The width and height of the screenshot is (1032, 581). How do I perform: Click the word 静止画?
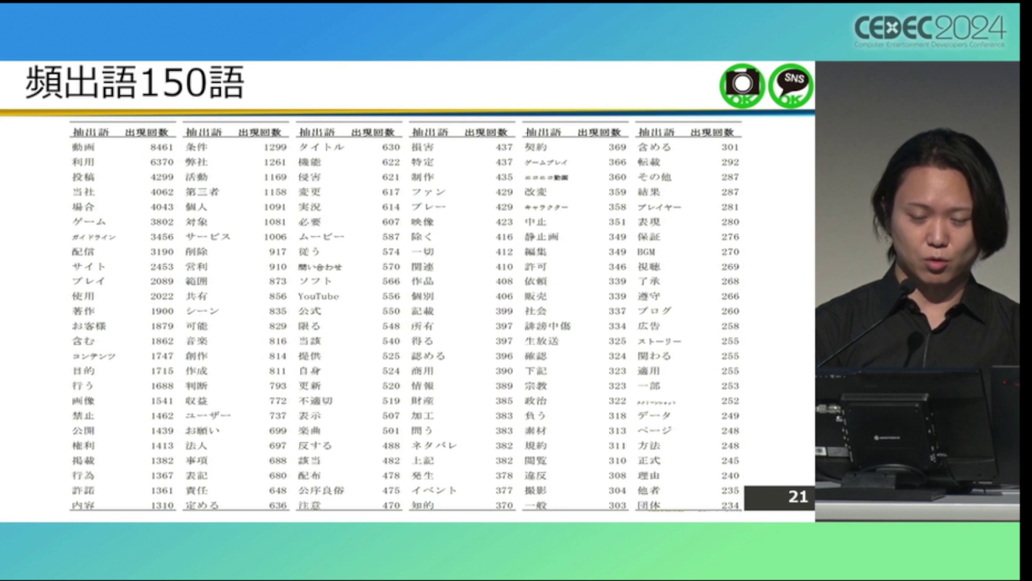[x=541, y=236]
